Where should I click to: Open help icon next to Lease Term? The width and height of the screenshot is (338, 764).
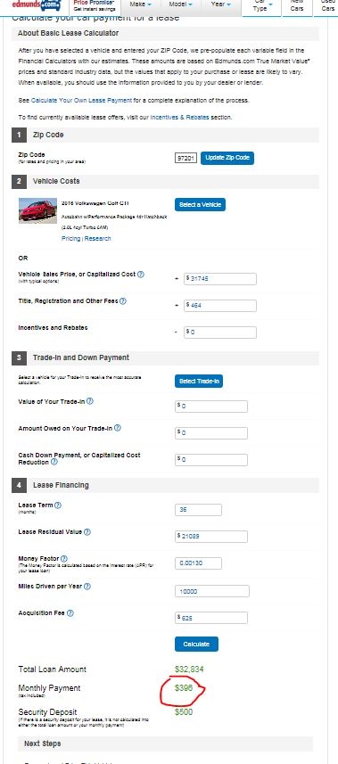(58, 505)
